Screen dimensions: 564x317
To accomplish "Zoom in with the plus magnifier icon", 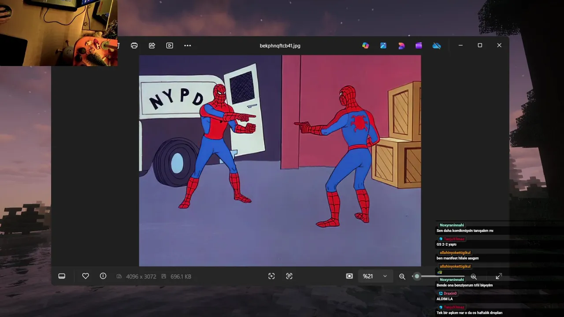I will pos(474,276).
